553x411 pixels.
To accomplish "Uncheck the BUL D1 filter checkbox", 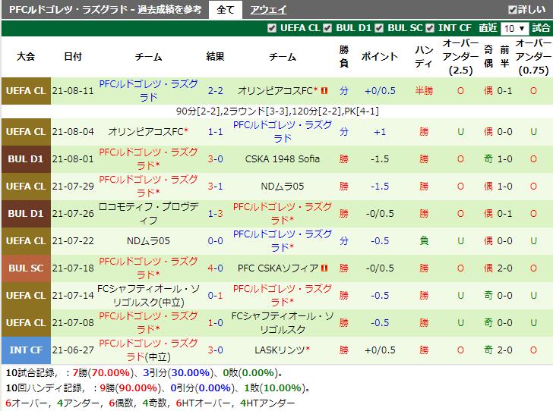I will click(x=327, y=28).
